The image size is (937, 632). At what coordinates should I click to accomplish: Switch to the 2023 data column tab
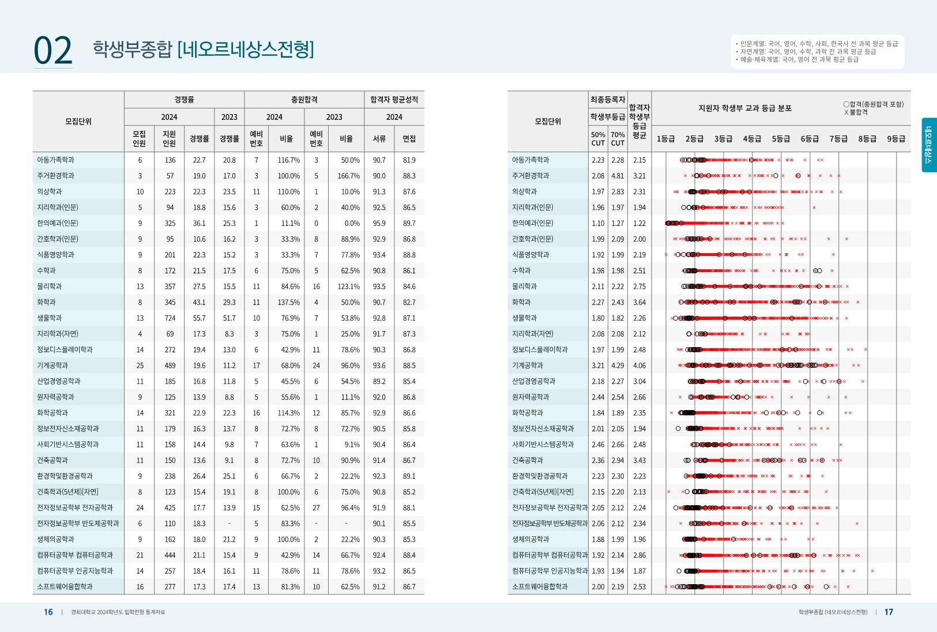[229, 117]
